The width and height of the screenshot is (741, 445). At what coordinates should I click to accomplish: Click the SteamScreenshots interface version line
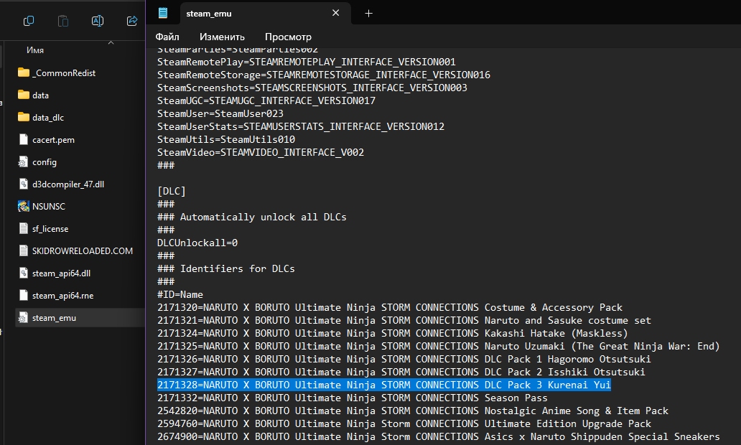[x=312, y=88]
